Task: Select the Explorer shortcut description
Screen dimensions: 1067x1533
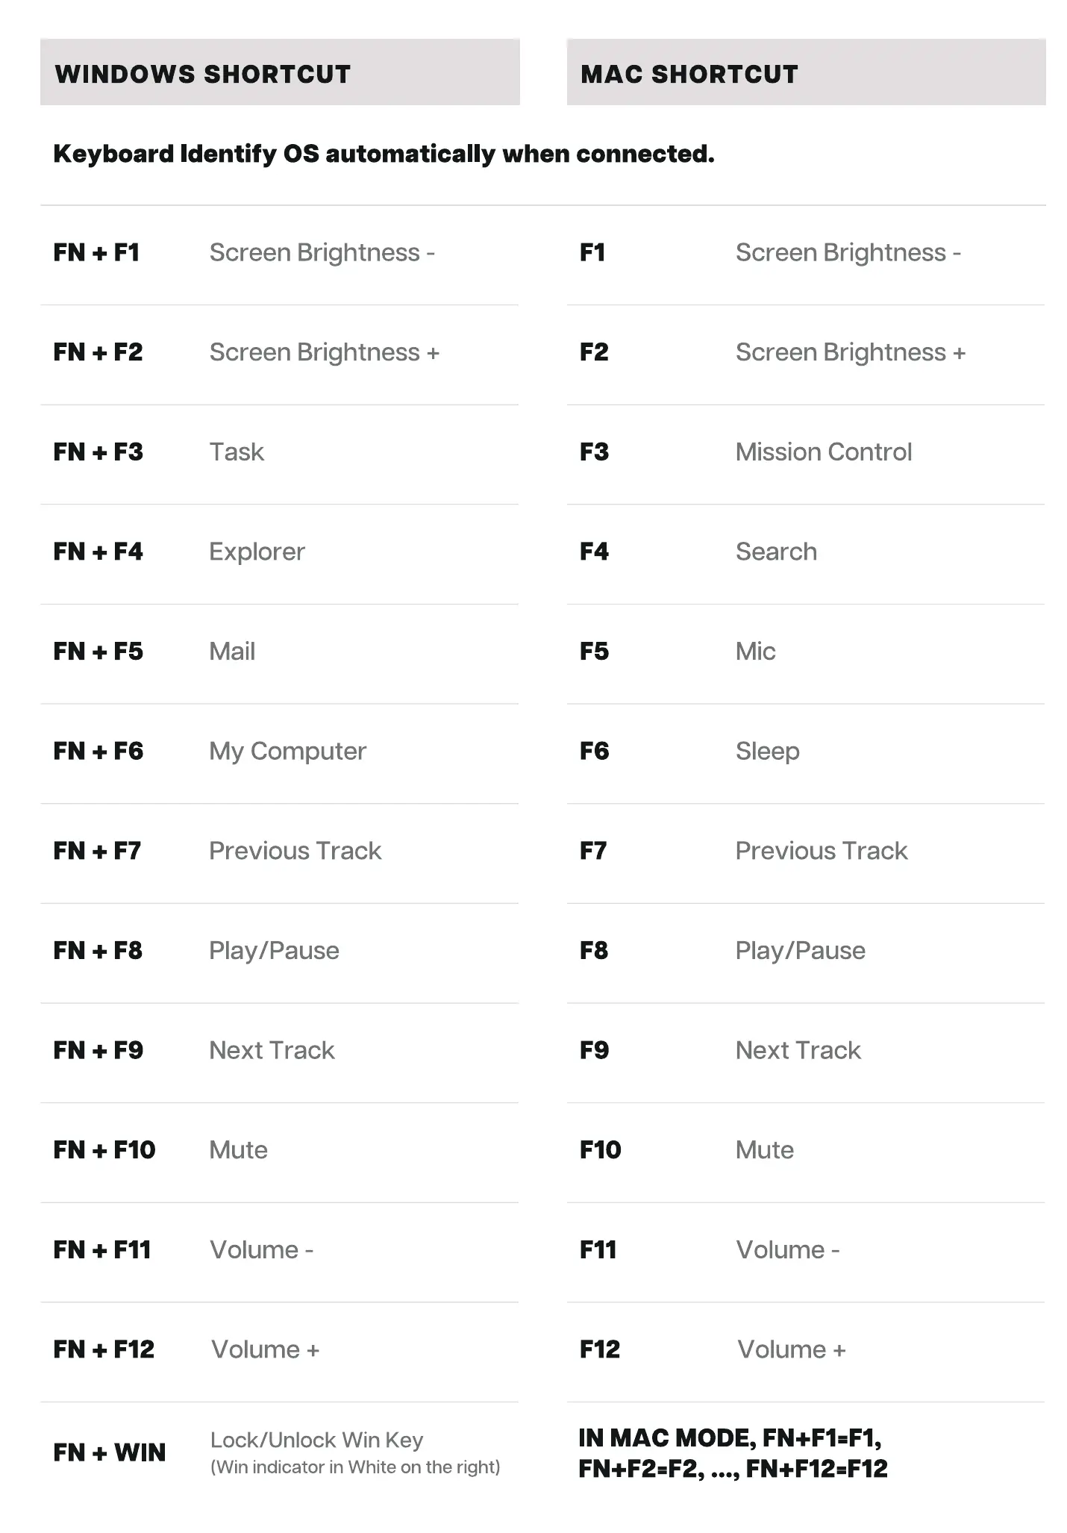Action: click(257, 552)
